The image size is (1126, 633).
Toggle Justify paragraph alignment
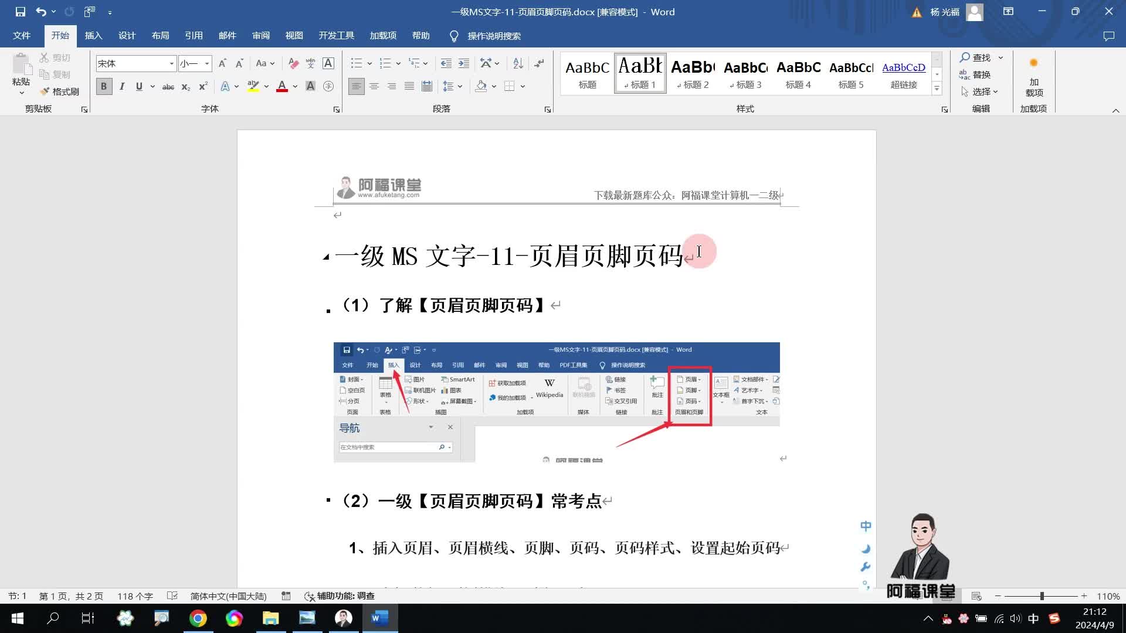point(409,86)
